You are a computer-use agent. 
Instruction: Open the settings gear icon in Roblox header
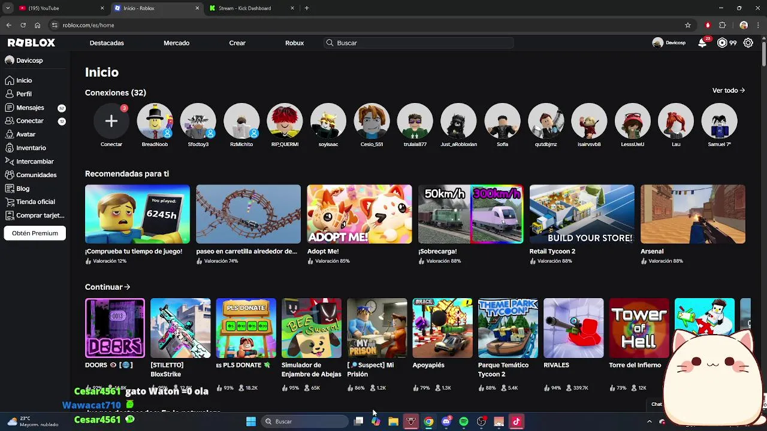[x=748, y=43]
